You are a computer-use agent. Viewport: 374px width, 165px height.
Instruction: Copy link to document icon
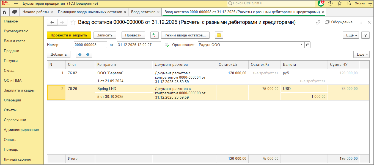click(x=318, y=22)
